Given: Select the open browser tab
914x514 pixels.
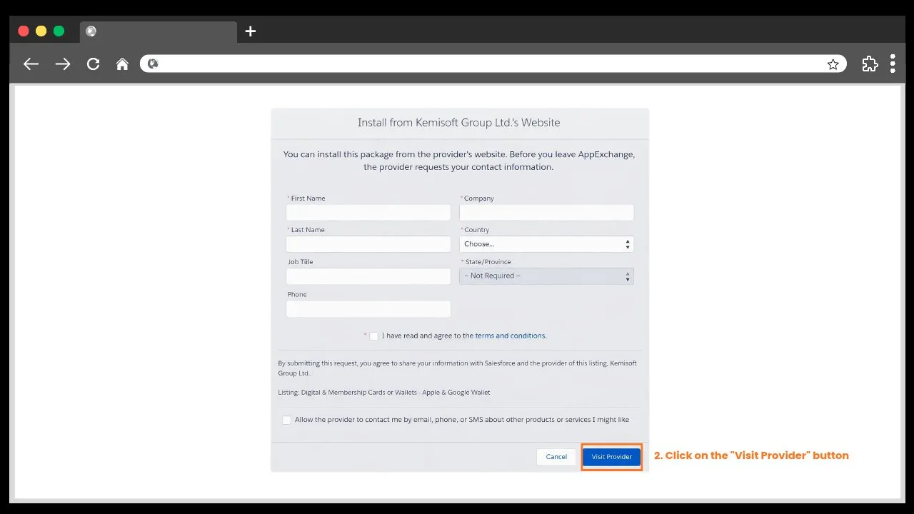Looking at the screenshot, I should click(x=158, y=31).
